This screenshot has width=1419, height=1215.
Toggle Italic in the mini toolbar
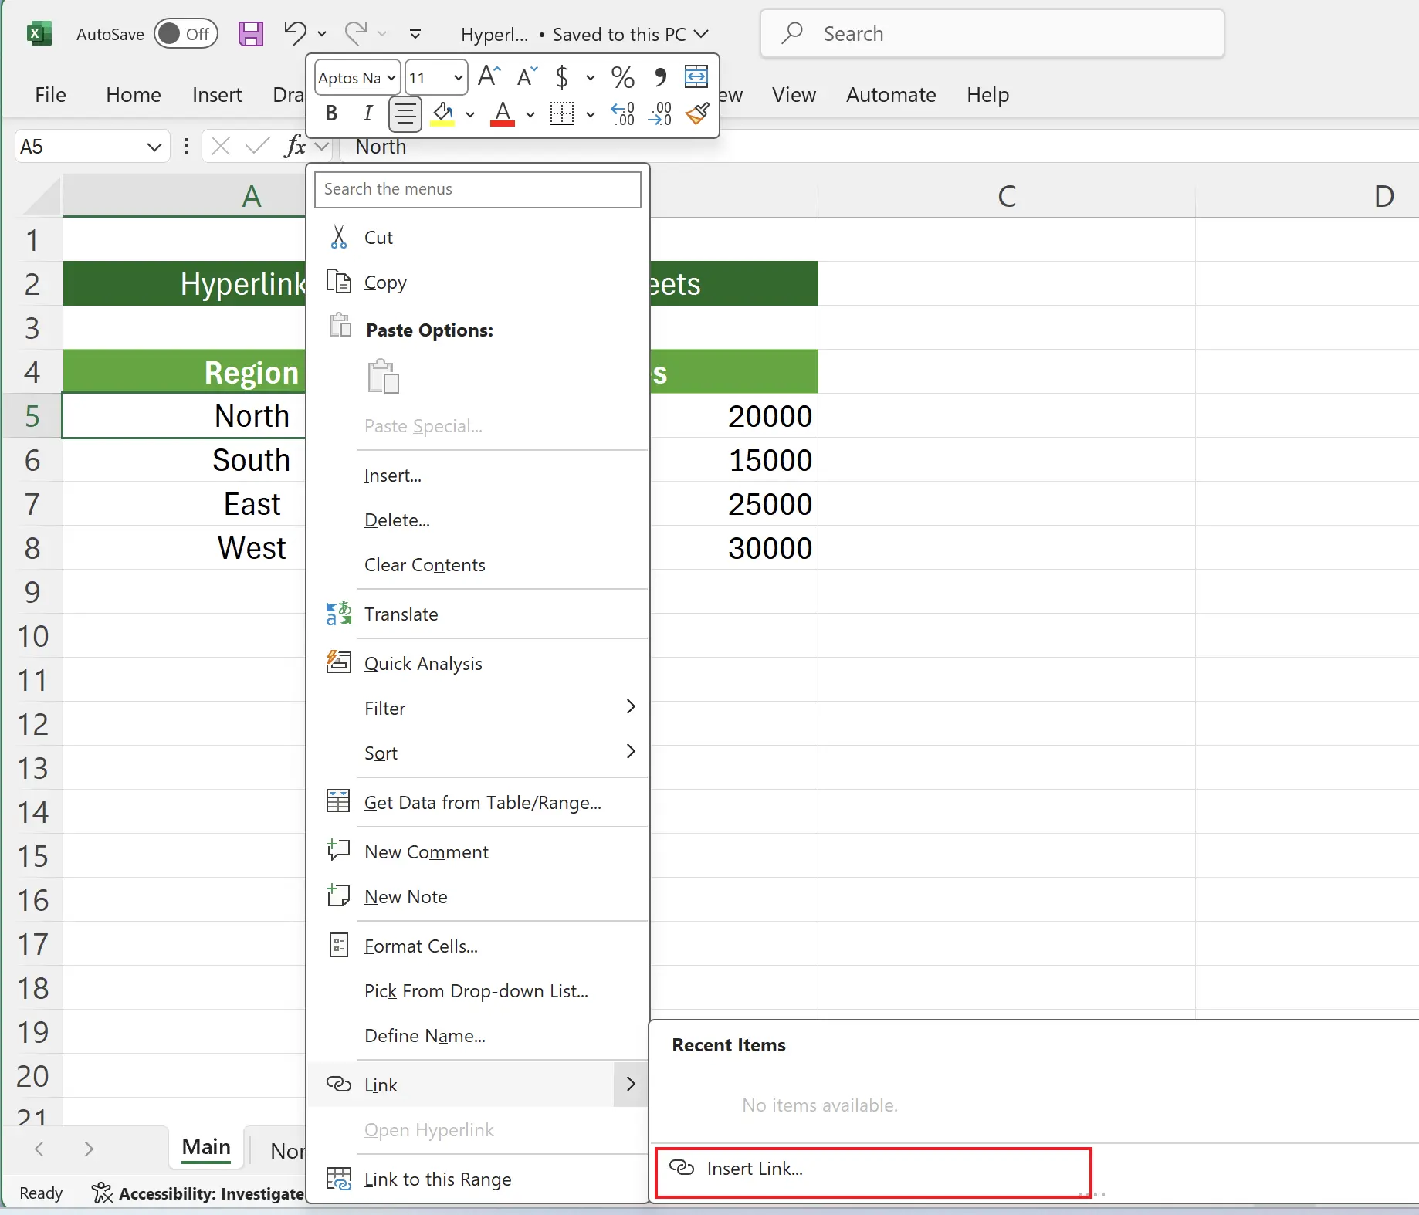[x=367, y=114]
